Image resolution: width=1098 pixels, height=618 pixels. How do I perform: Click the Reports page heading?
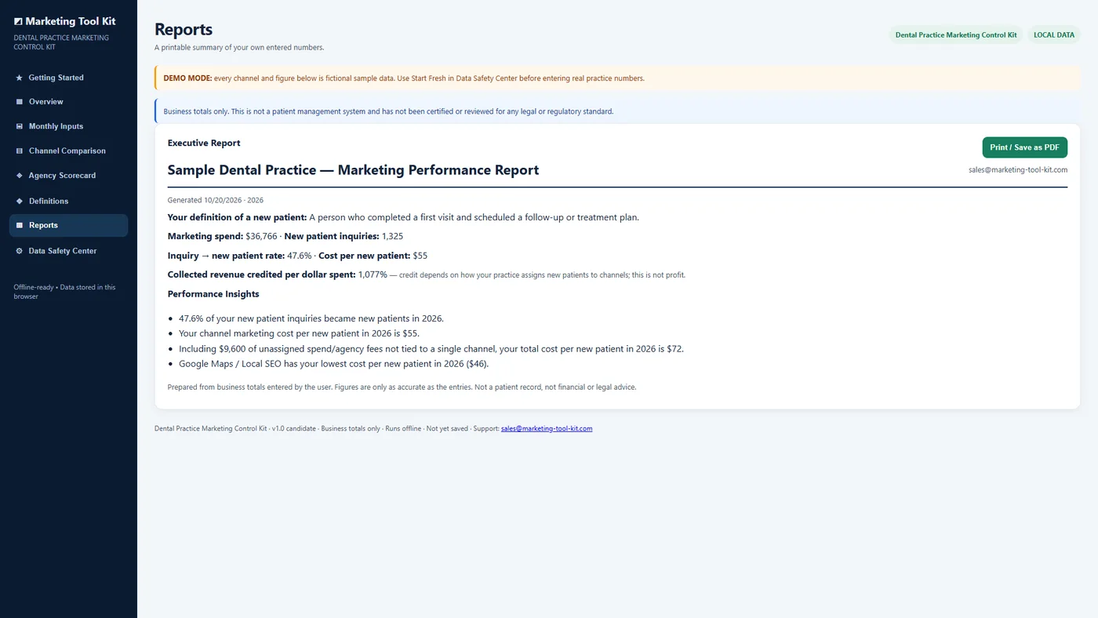pyautogui.click(x=184, y=30)
